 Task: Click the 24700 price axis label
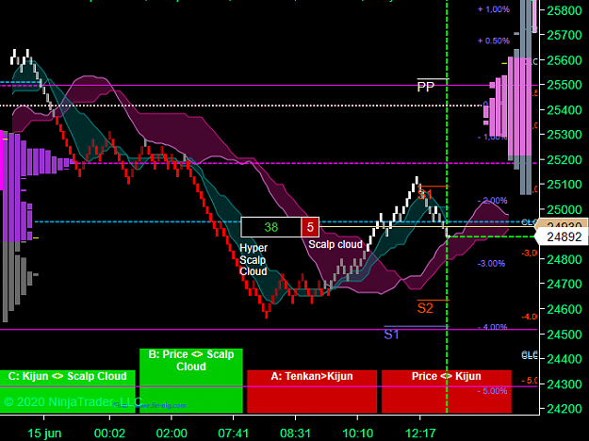click(x=564, y=284)
